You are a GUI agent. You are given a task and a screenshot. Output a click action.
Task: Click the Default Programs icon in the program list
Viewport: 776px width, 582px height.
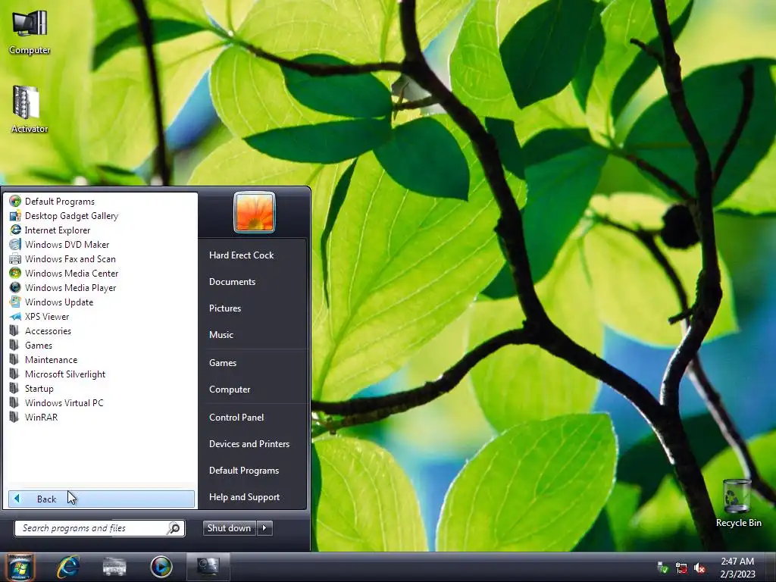15,201
